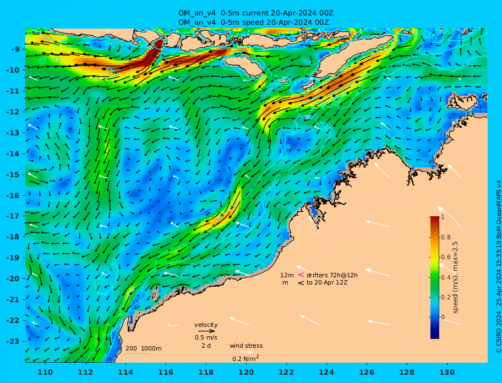Click the '0.5 m/s' velocity scale text

206,337
